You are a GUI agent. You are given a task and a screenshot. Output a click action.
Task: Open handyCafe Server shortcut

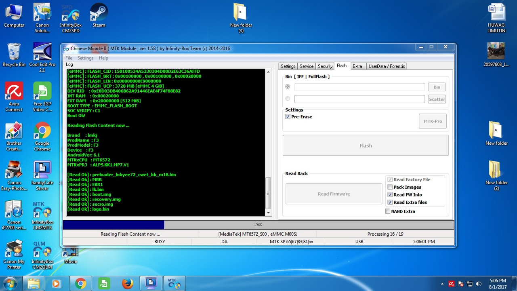(42, 176)
